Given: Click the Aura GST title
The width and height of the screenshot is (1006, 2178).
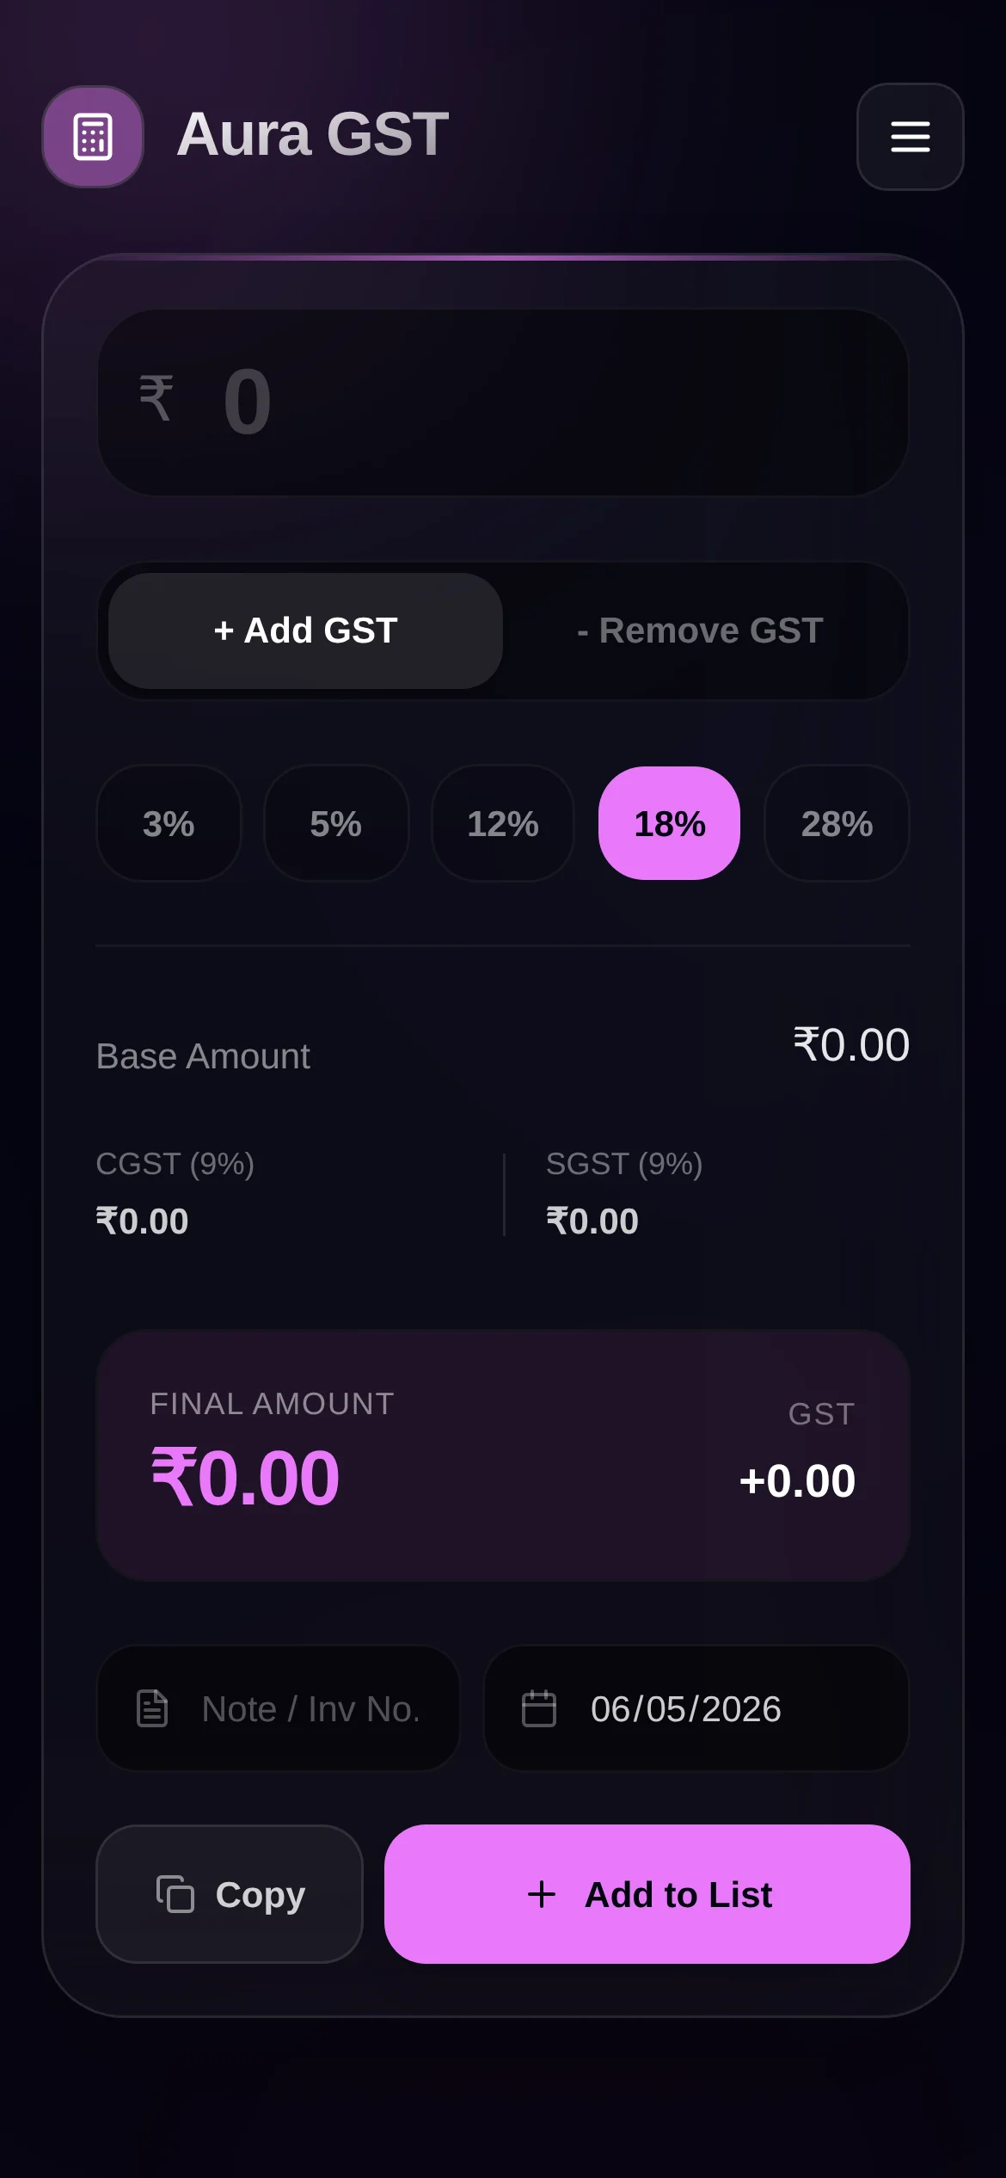Looking at the screenshot, I should pyautogui.click(x=313, y=134).
